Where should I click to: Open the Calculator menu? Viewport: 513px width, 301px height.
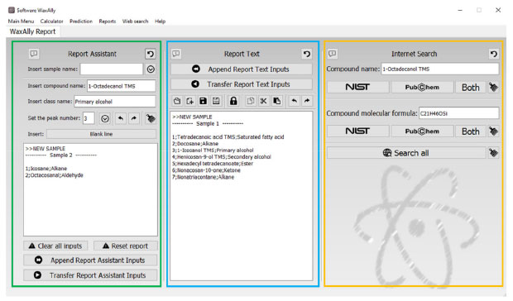pos(51,21)
